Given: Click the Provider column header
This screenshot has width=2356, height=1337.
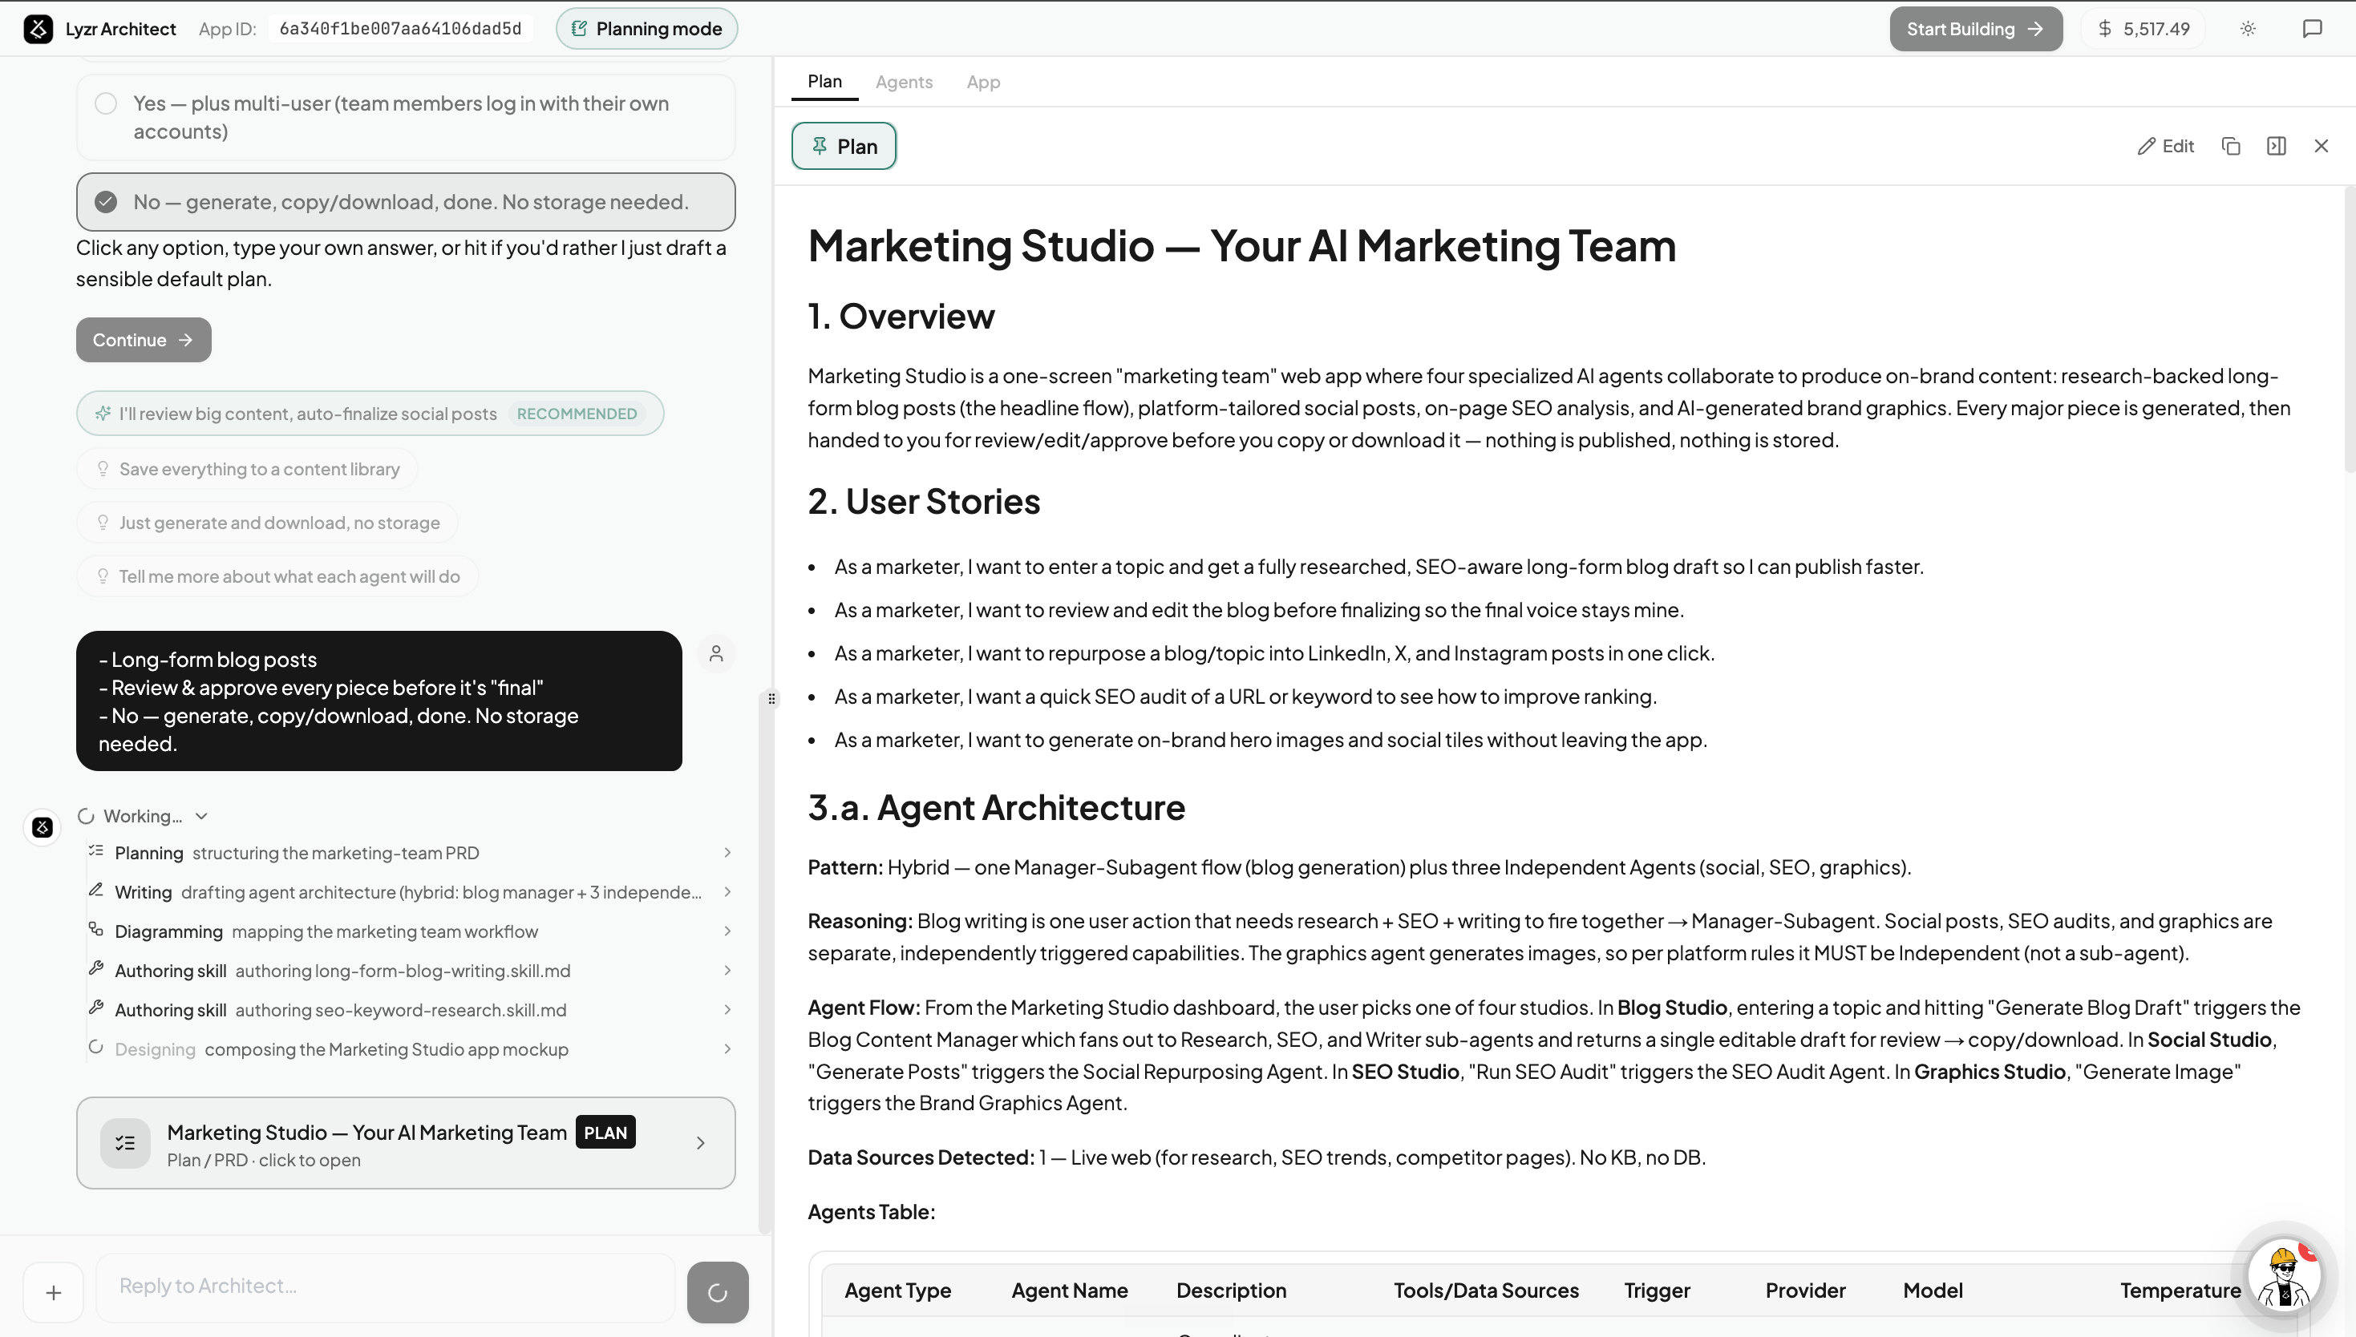Looking at the screenshot, I should [x=1805, y=1291].
